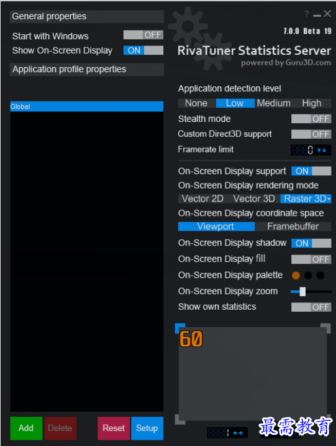336x446 pixels.
Task: Select the Global profile entry
Action: [x=86, y=106]
